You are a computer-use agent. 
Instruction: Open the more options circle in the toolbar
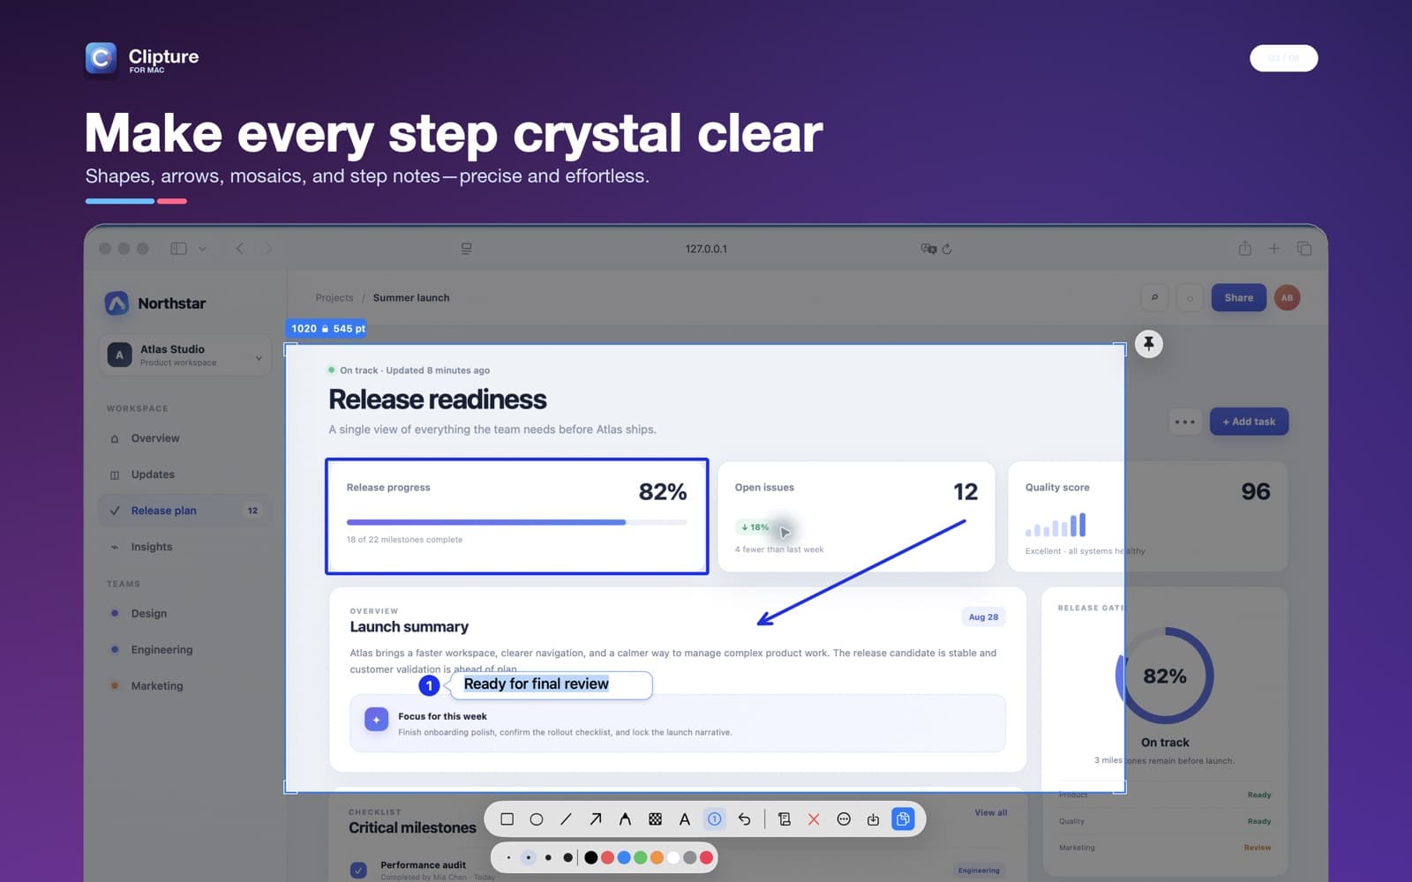[x=844, y=819]
